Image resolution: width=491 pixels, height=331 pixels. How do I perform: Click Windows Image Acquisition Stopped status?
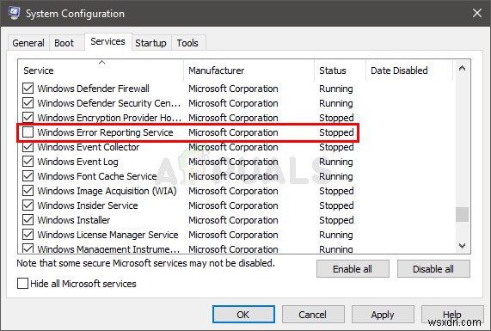point(336,191)
